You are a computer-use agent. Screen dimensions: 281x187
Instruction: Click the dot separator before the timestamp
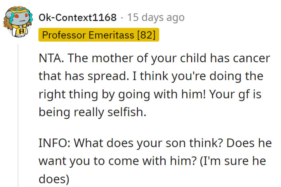122,18
